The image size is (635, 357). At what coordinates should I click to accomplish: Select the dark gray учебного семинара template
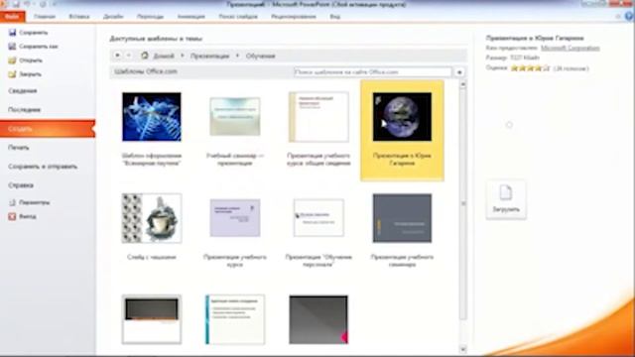[x=402, y=218]
